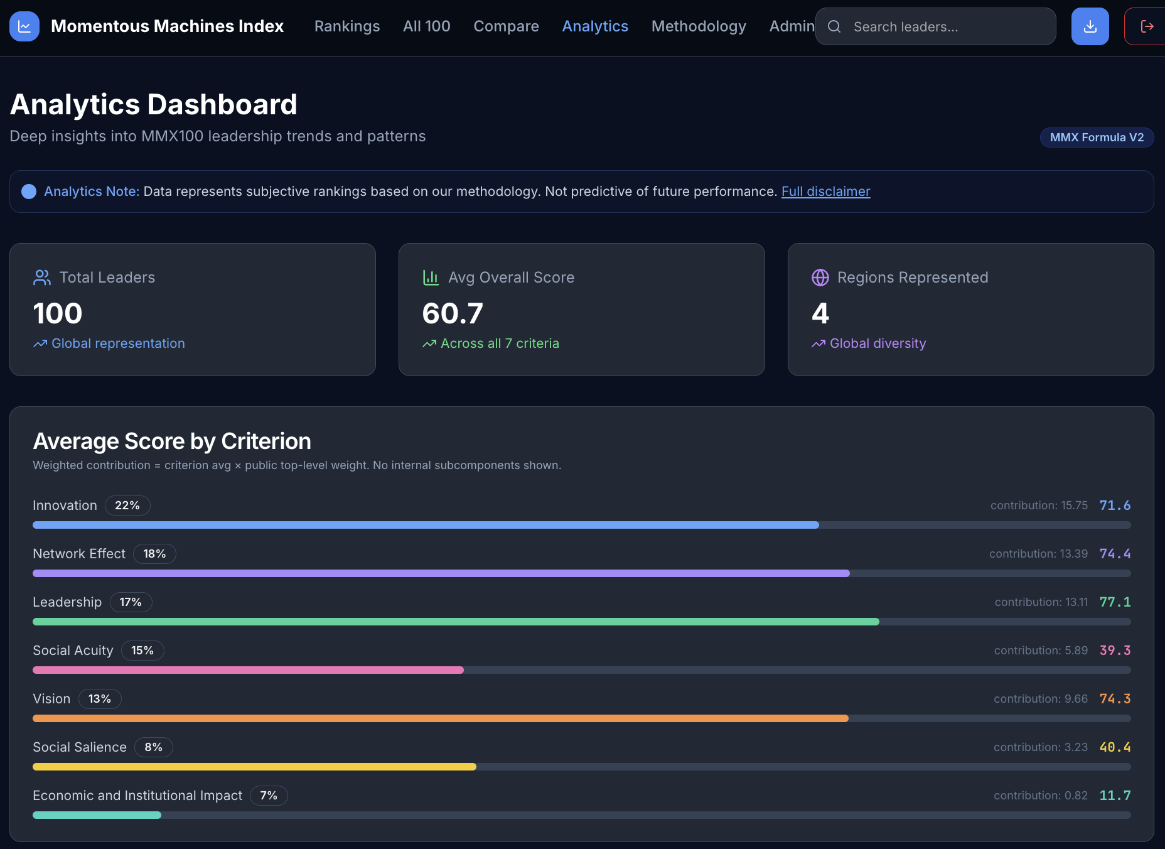Click the search magnifier icon

(x=834, y=26)
